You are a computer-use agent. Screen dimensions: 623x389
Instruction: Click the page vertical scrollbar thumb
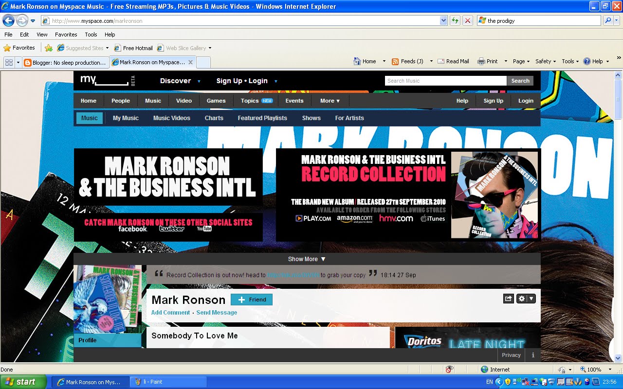click(618, 99)
